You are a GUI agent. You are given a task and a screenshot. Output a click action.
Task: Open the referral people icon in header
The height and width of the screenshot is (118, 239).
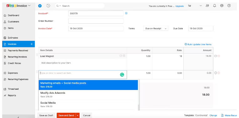tap(207, 6)
